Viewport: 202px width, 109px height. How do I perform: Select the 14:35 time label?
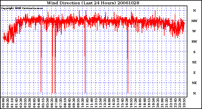point(114,103)
